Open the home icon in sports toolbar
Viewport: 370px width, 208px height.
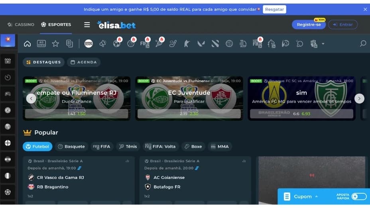[28, 43]
